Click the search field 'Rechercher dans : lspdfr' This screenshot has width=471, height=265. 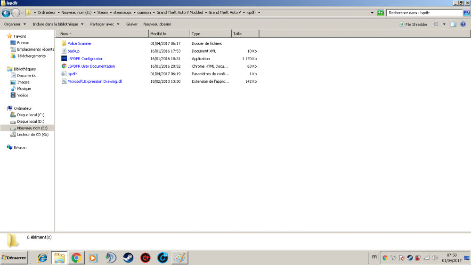(424, 13)
